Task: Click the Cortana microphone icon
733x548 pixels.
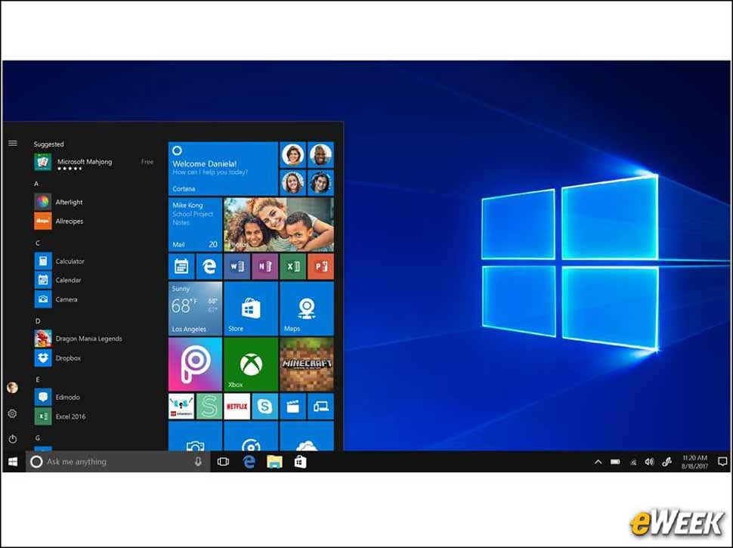Action: coord(198,462)
